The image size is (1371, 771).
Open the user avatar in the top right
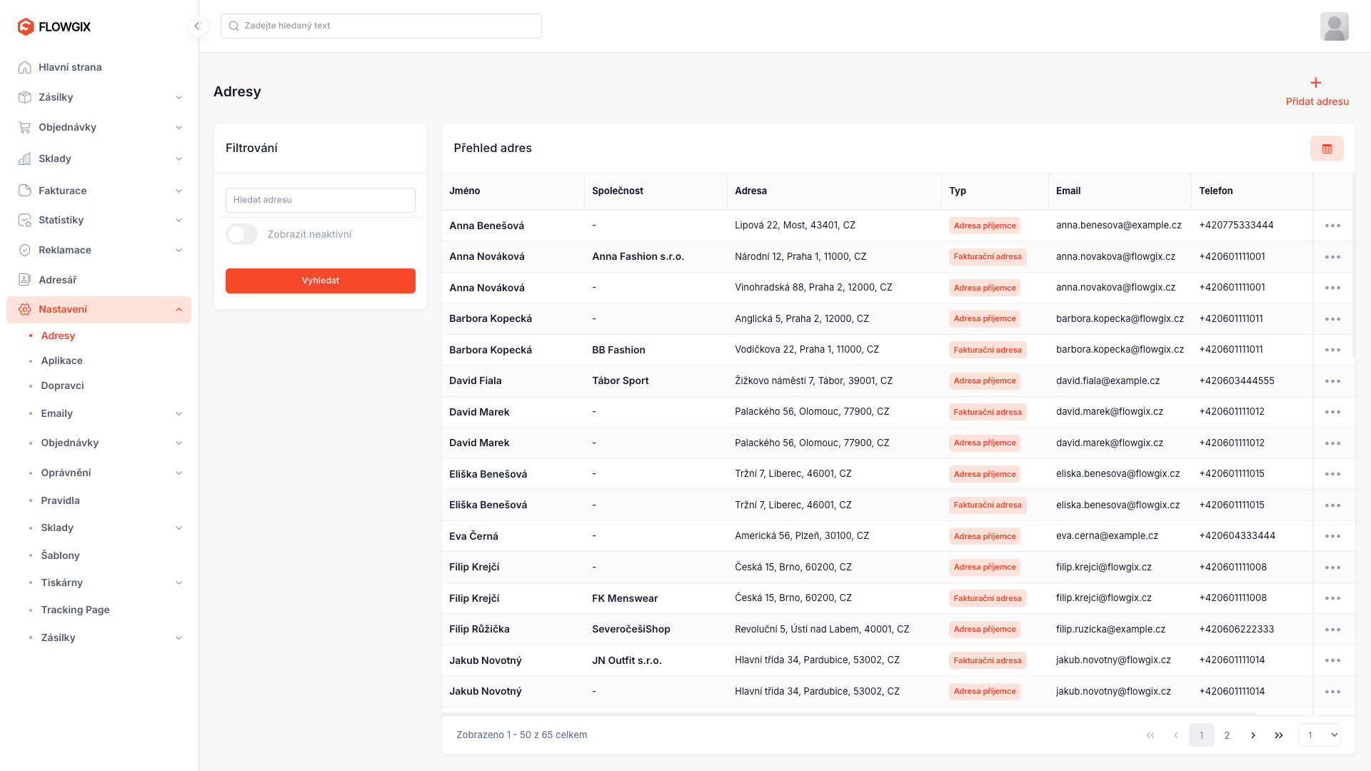(x=1334, y=26)
